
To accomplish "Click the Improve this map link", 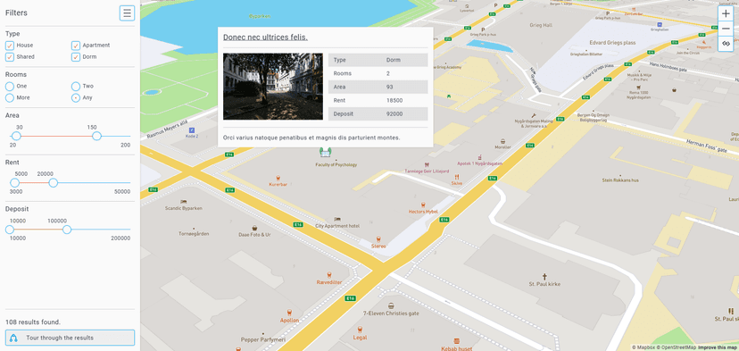I will 717,347.
